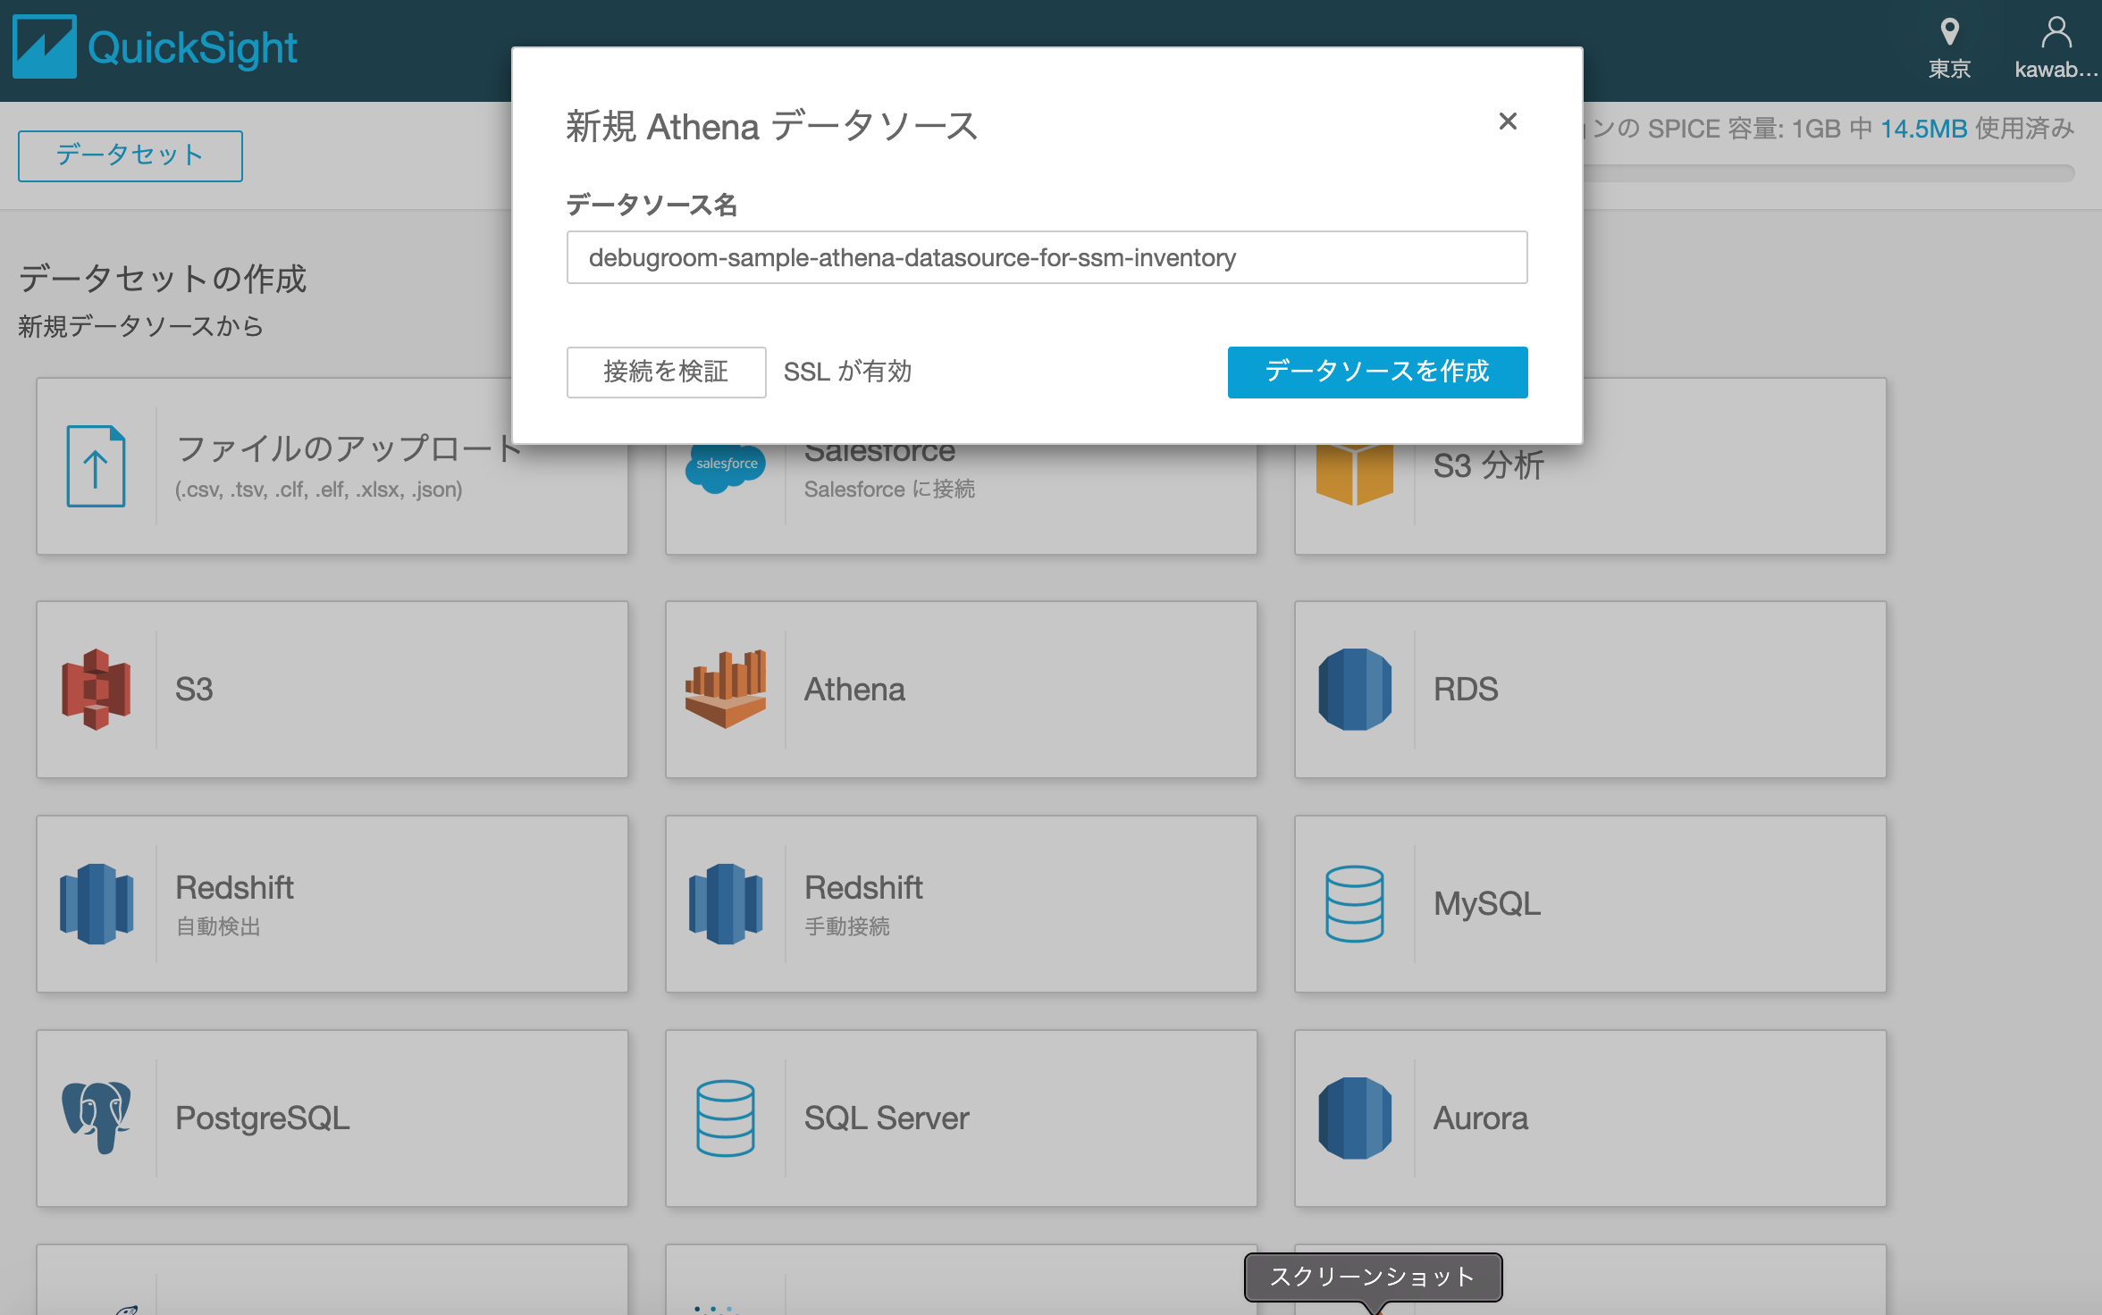Click the Aurora blue icon
2102x1315 pixels.
[x=1355, y=1118]
